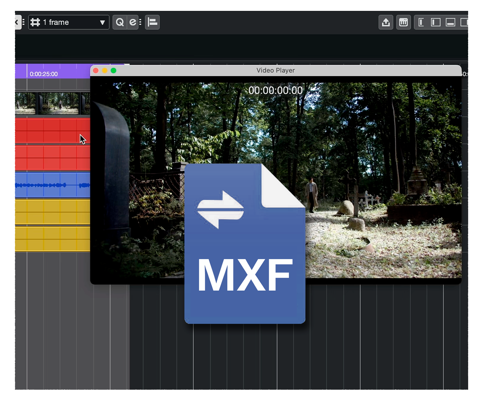Click the grid hash icon beside '1 frame'
The image size is (482, 403).
pyautogui.click(x=35, y=22)
